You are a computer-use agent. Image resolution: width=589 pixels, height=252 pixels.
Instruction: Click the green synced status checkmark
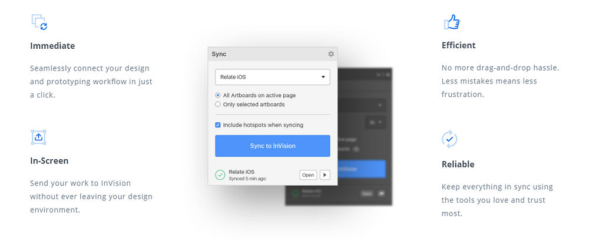click(220, 175)
